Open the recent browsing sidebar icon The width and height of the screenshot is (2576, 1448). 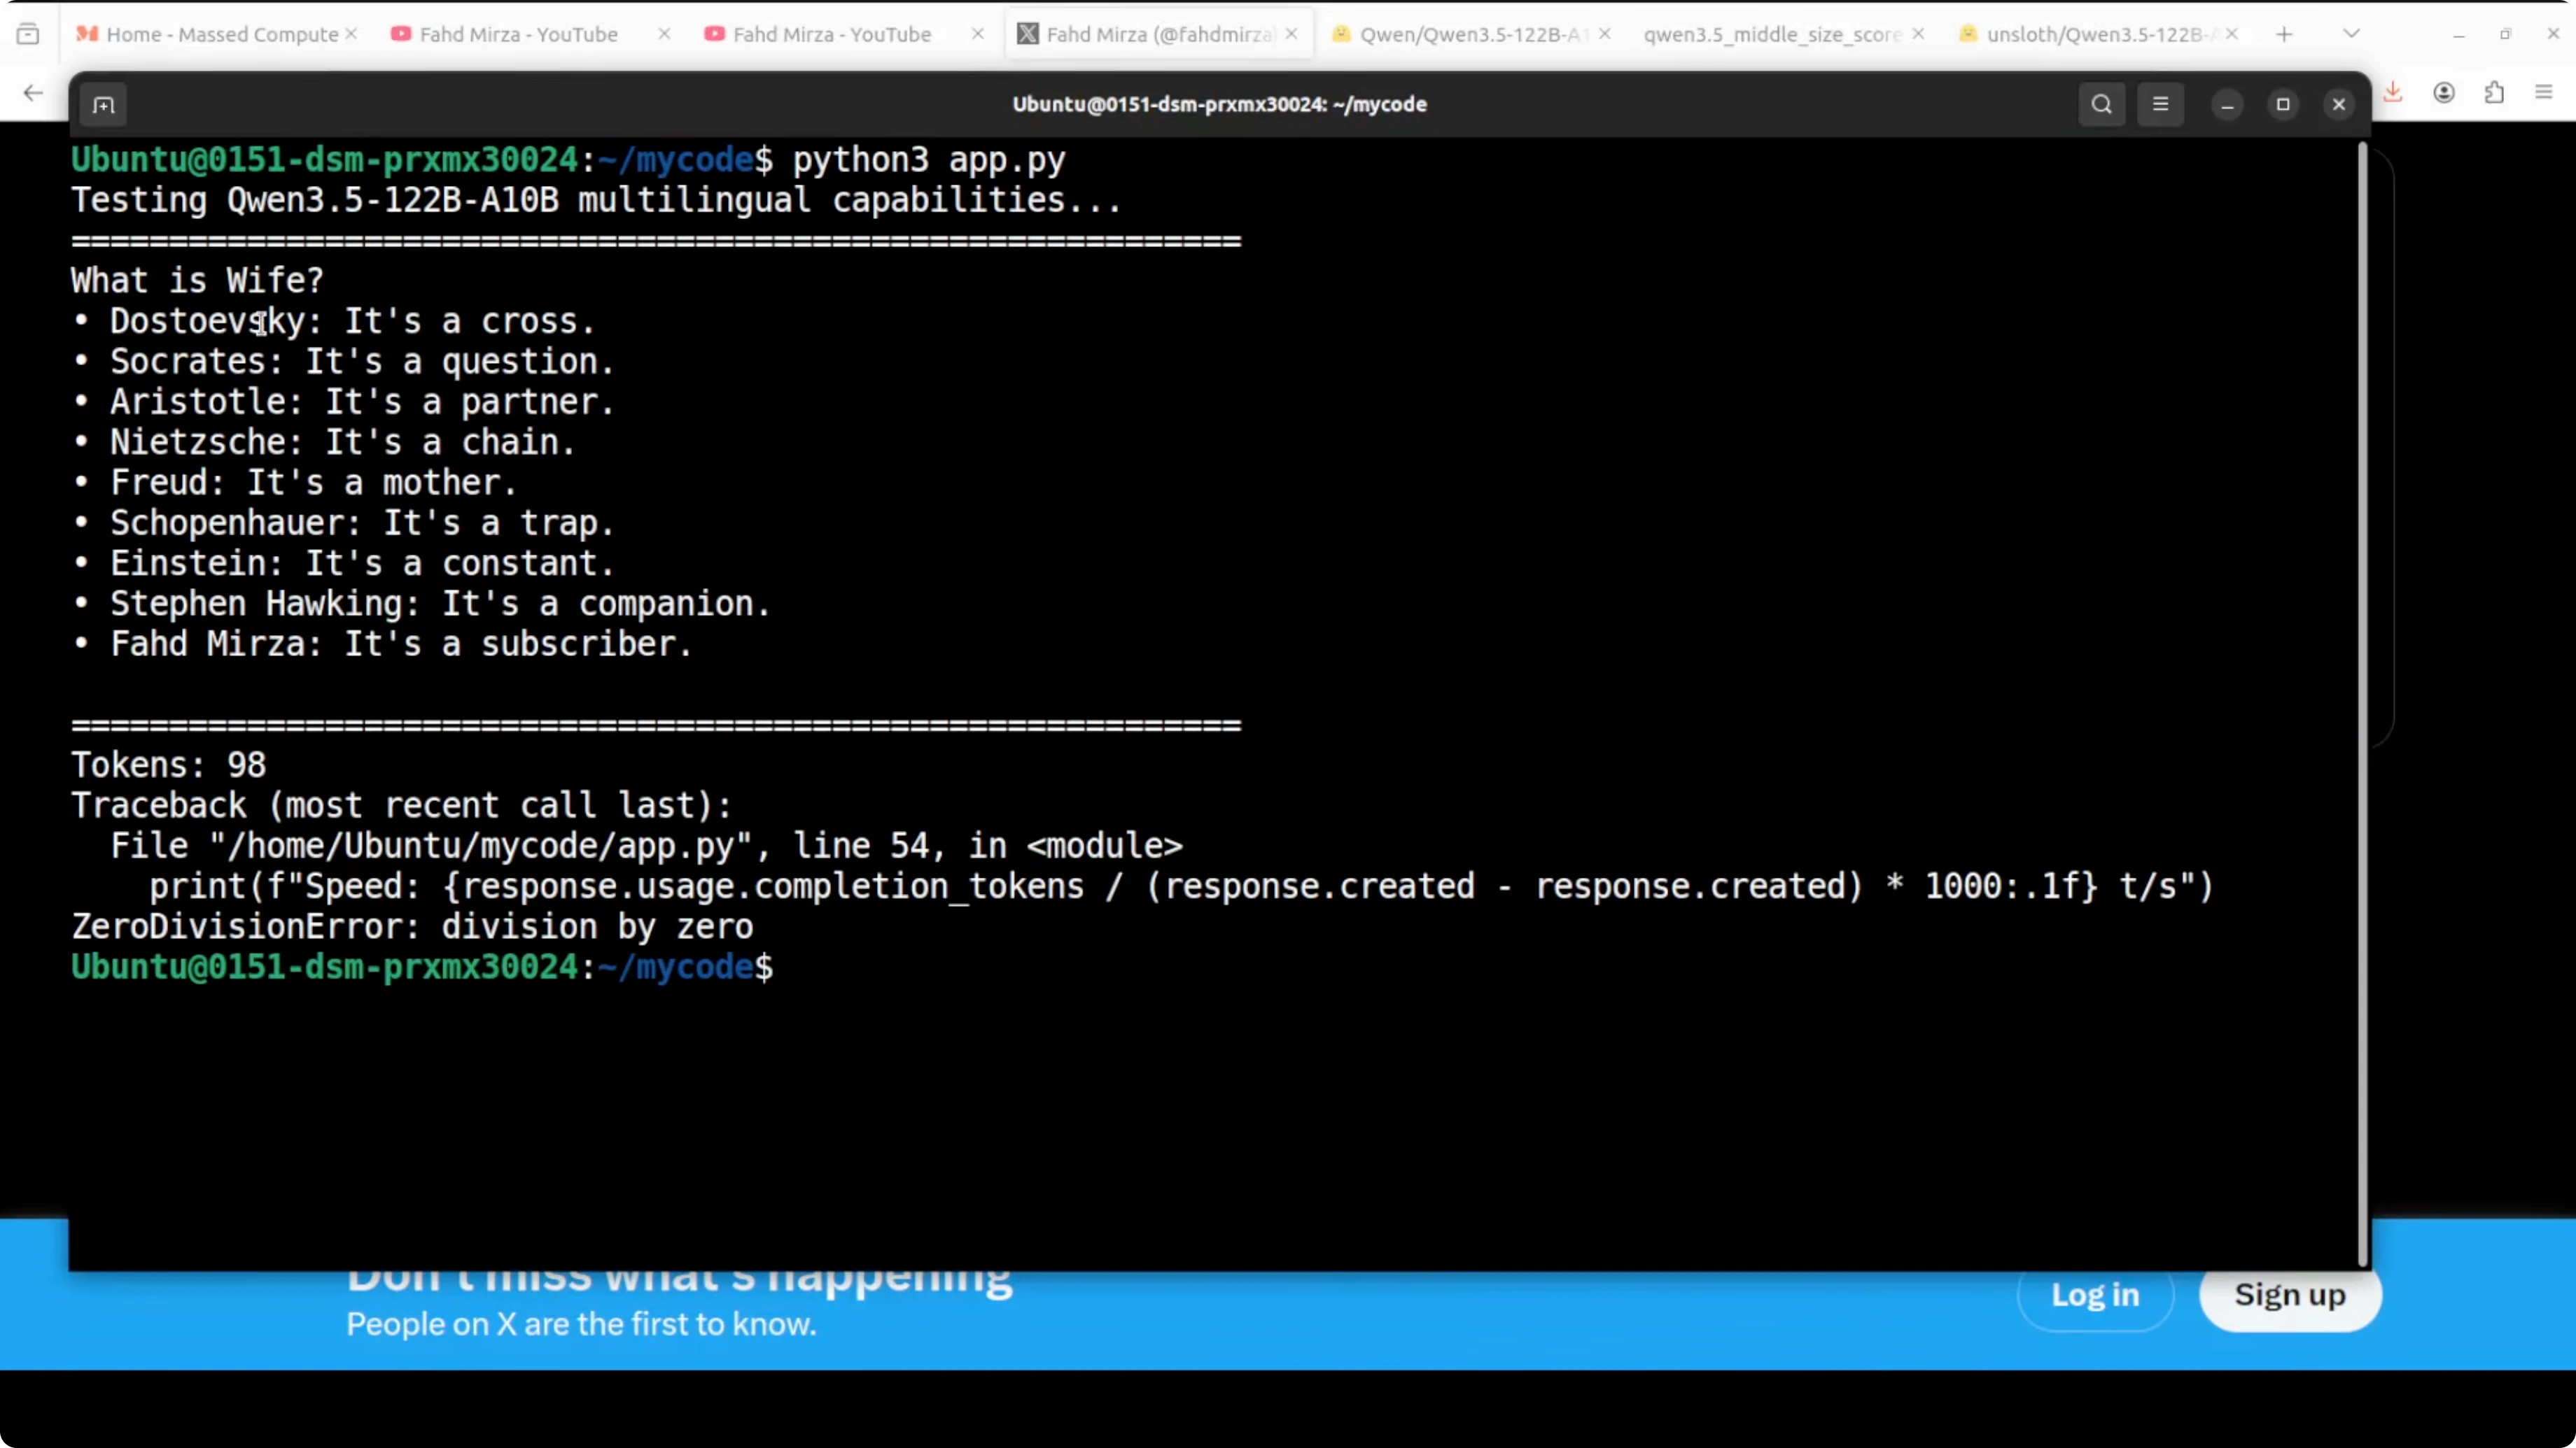[x=28, y=34]
